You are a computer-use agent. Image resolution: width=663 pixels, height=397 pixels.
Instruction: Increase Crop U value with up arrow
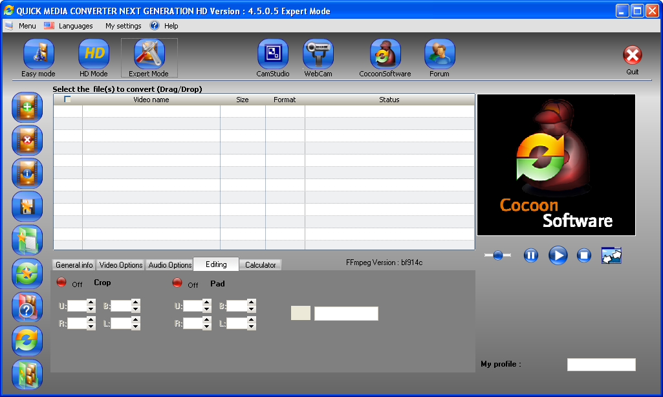(x=91, y=303)
